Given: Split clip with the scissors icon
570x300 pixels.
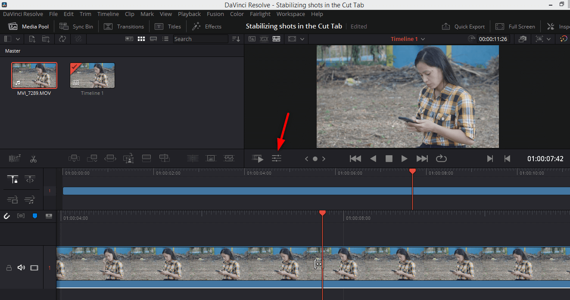Looking at the screenshot, I should click(33, 159).
